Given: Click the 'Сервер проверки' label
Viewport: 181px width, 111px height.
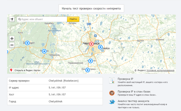Looking at the screenshot, I should (19, 81).
